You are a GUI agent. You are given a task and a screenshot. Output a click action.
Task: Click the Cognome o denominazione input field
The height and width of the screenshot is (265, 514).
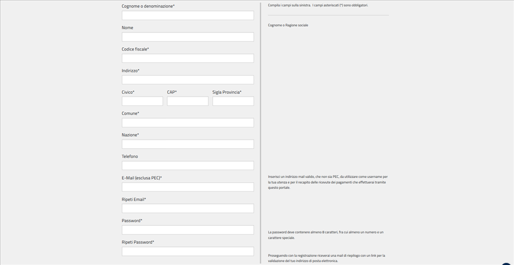click(188, 16)
